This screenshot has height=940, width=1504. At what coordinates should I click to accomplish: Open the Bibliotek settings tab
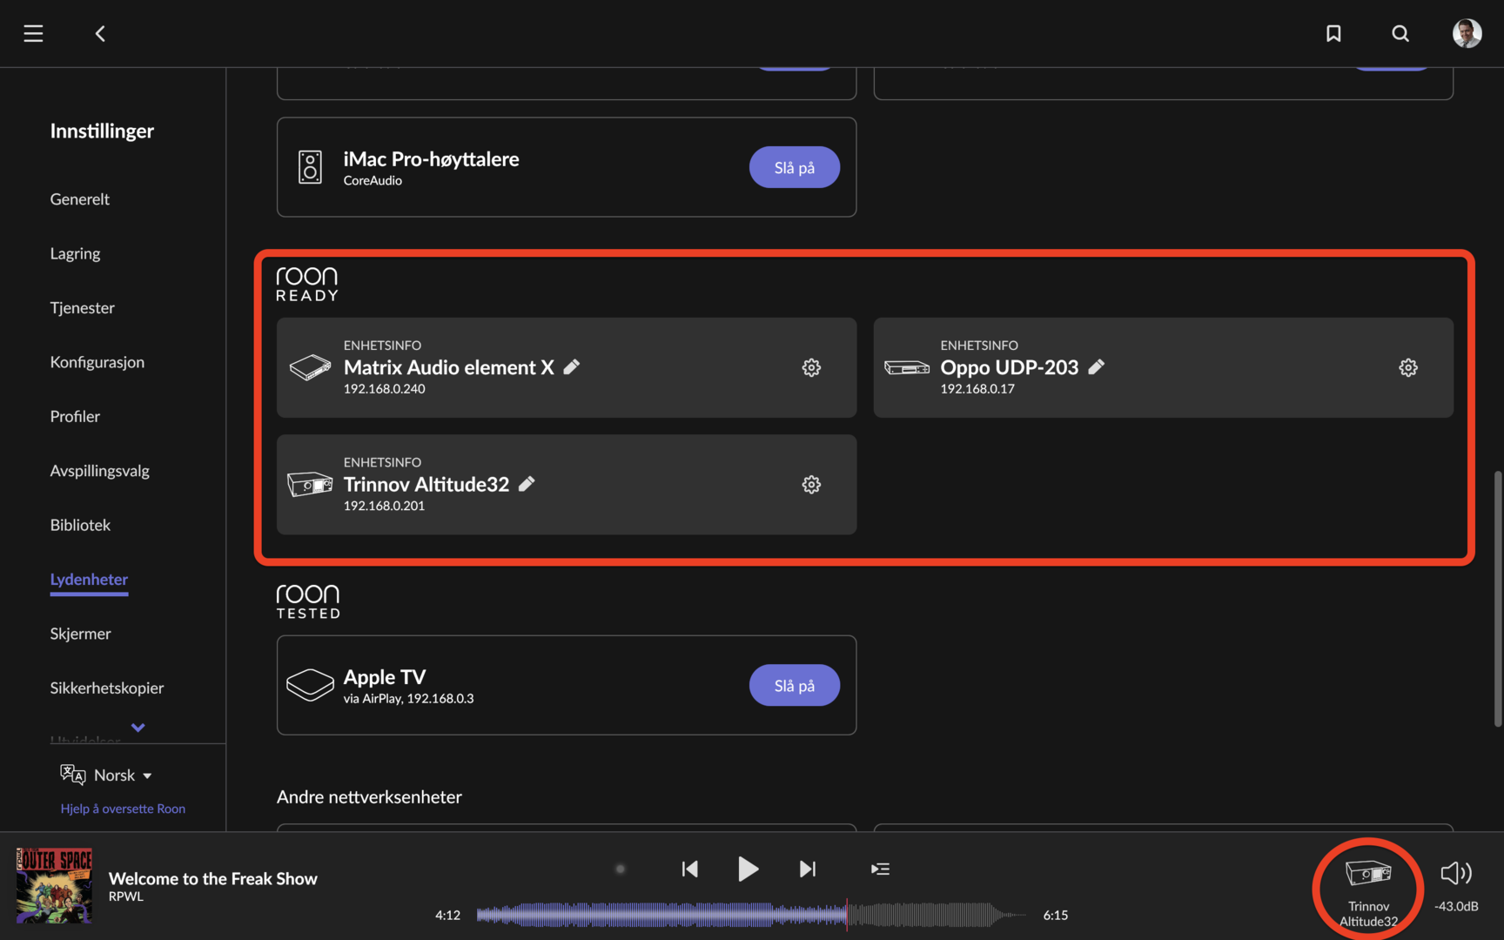(80, 525)
